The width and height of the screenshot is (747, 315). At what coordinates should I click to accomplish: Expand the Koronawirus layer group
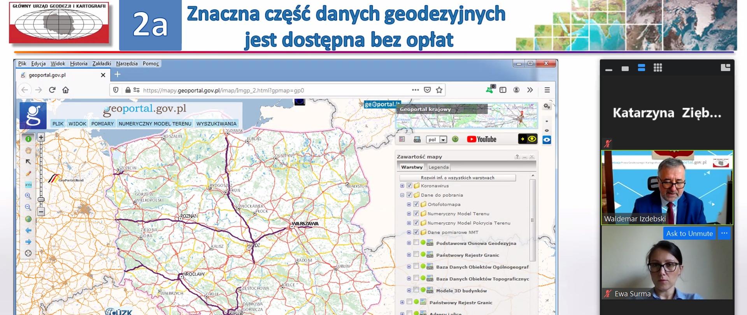[402, 186]
